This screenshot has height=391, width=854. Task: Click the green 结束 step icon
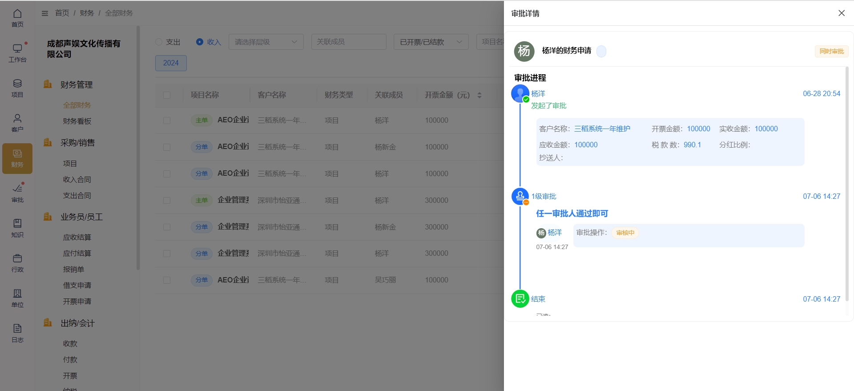pos(520,299)
